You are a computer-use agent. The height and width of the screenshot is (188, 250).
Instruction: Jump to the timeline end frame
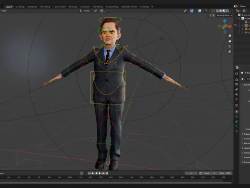[x=107, y=173]
